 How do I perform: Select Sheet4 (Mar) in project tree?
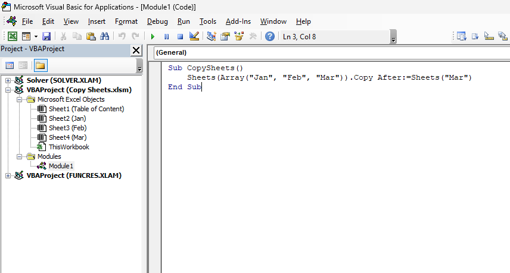coord(68,137)
